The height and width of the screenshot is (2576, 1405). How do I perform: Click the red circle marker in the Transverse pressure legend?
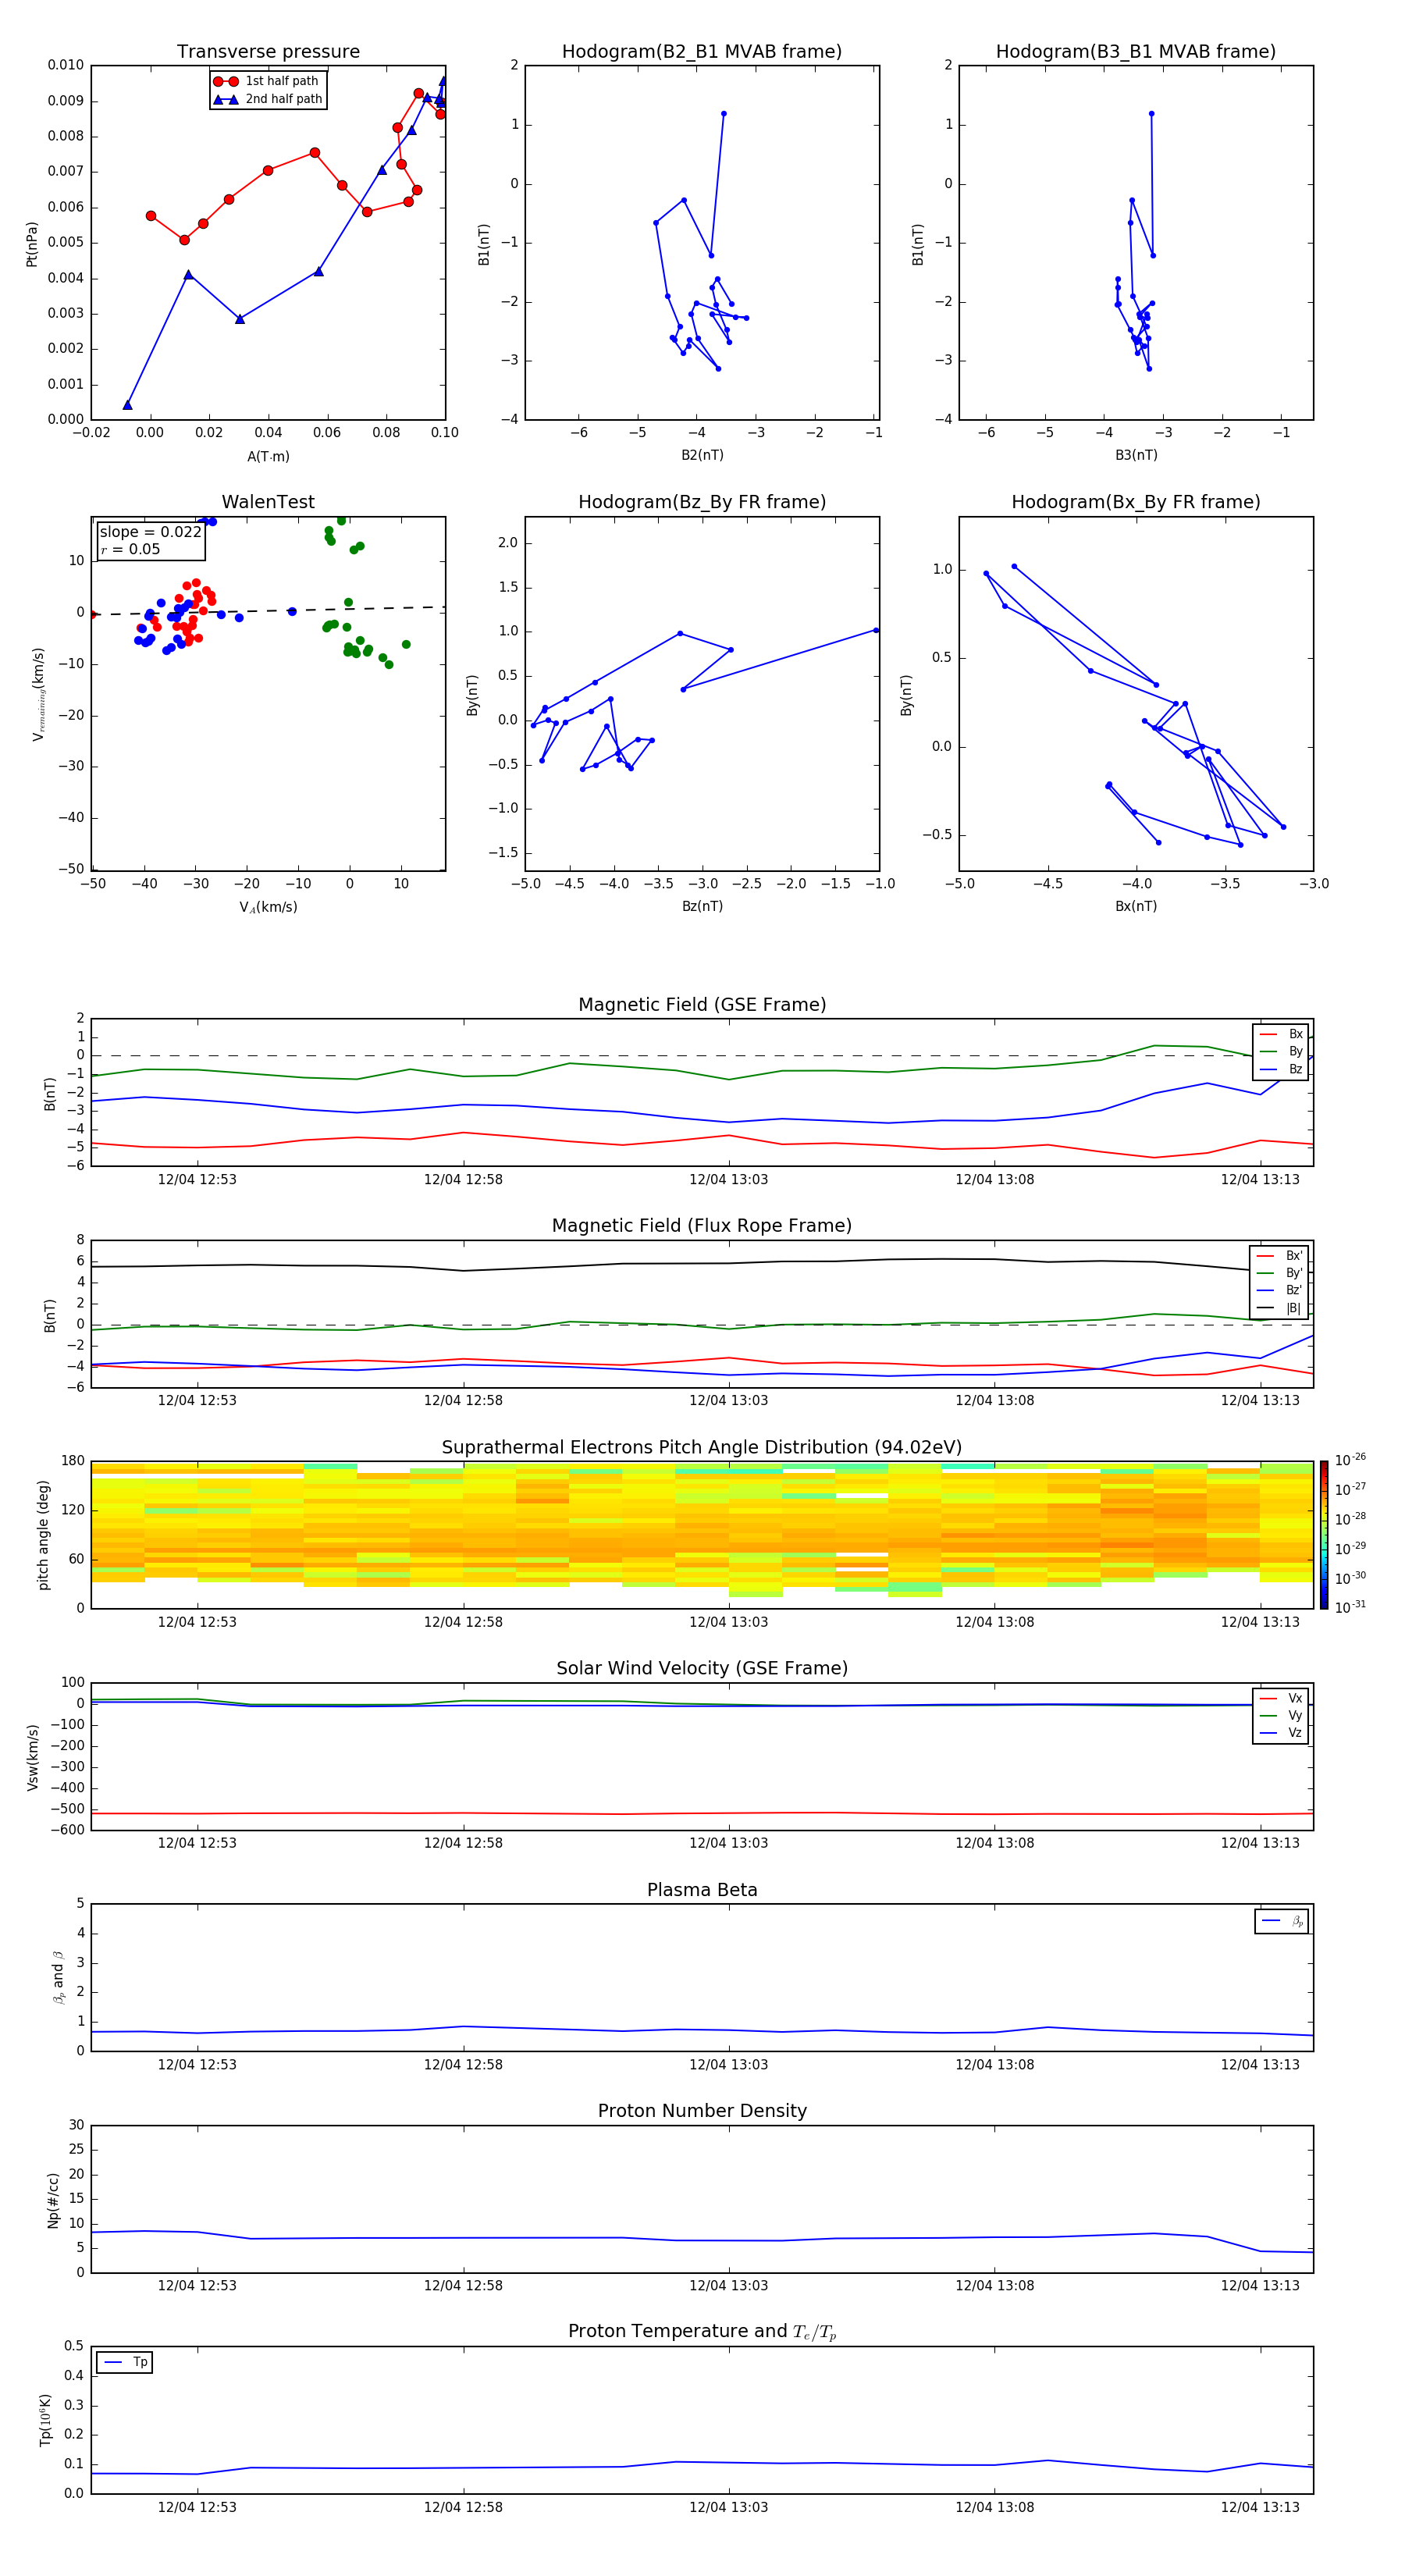click(x=226, y=82)
